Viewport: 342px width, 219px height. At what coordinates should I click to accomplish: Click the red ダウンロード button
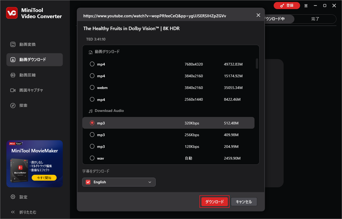[x=215, y=202]
